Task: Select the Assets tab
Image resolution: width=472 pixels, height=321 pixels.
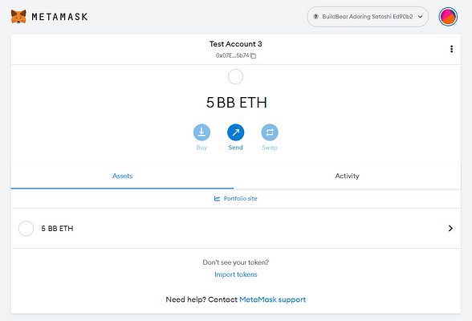Action: pos(122,176)
